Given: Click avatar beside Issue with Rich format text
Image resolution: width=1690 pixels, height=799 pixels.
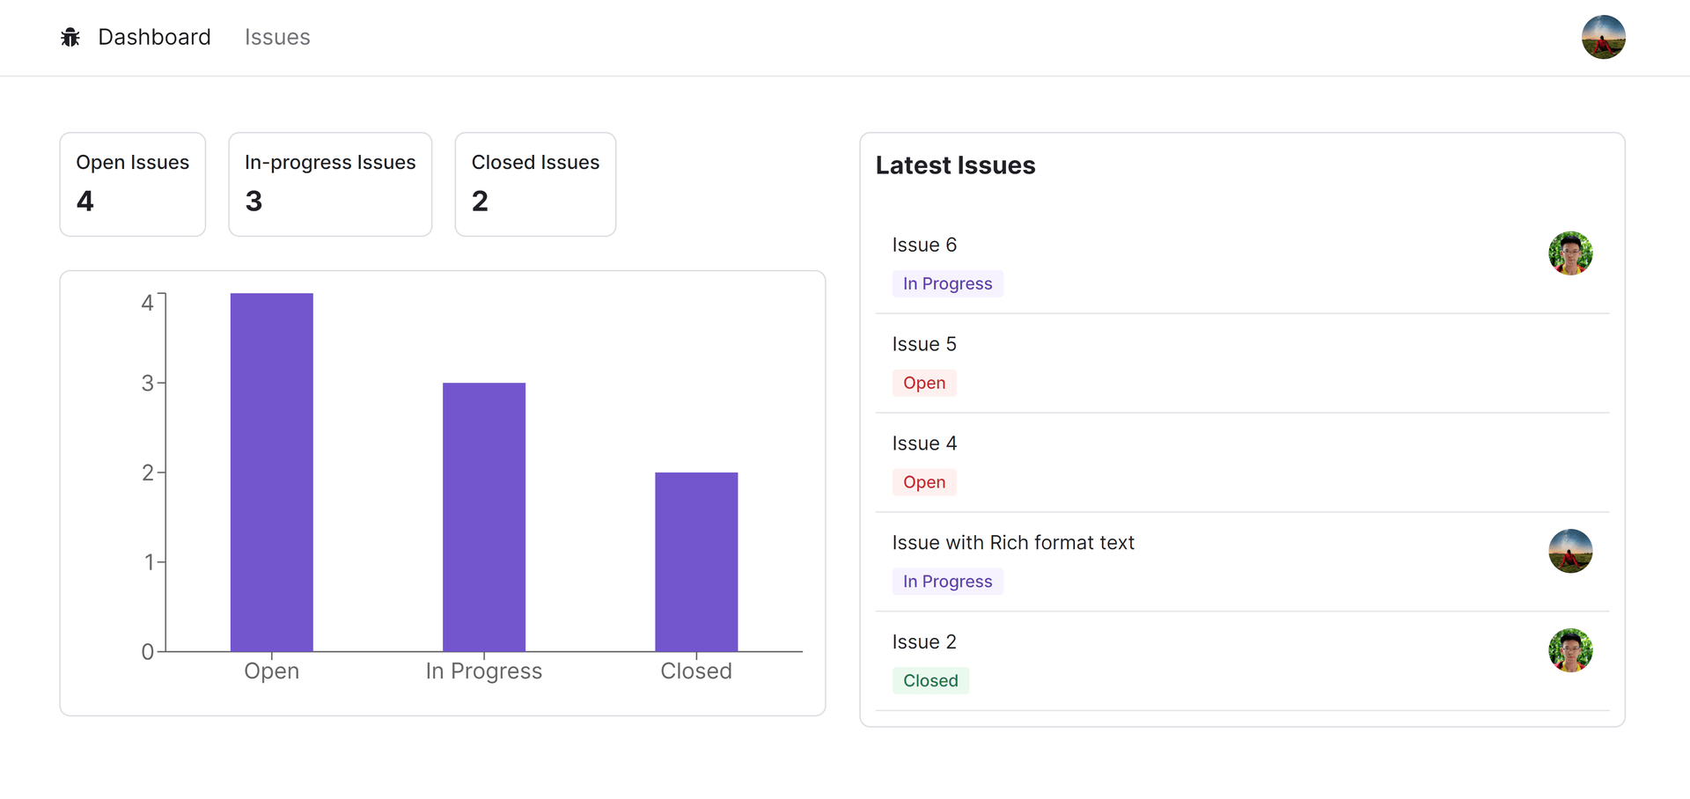Looking at the screenshot, I should (1570, 551).
